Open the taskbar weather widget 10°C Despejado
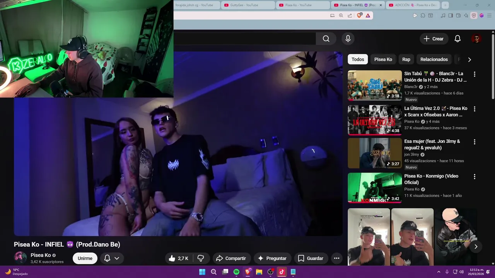Viewport: 495px width, 278px height. (x=16, y=272)
